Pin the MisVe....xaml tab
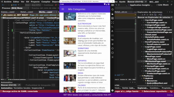174x97 pixels. click(x=54, y=12)
